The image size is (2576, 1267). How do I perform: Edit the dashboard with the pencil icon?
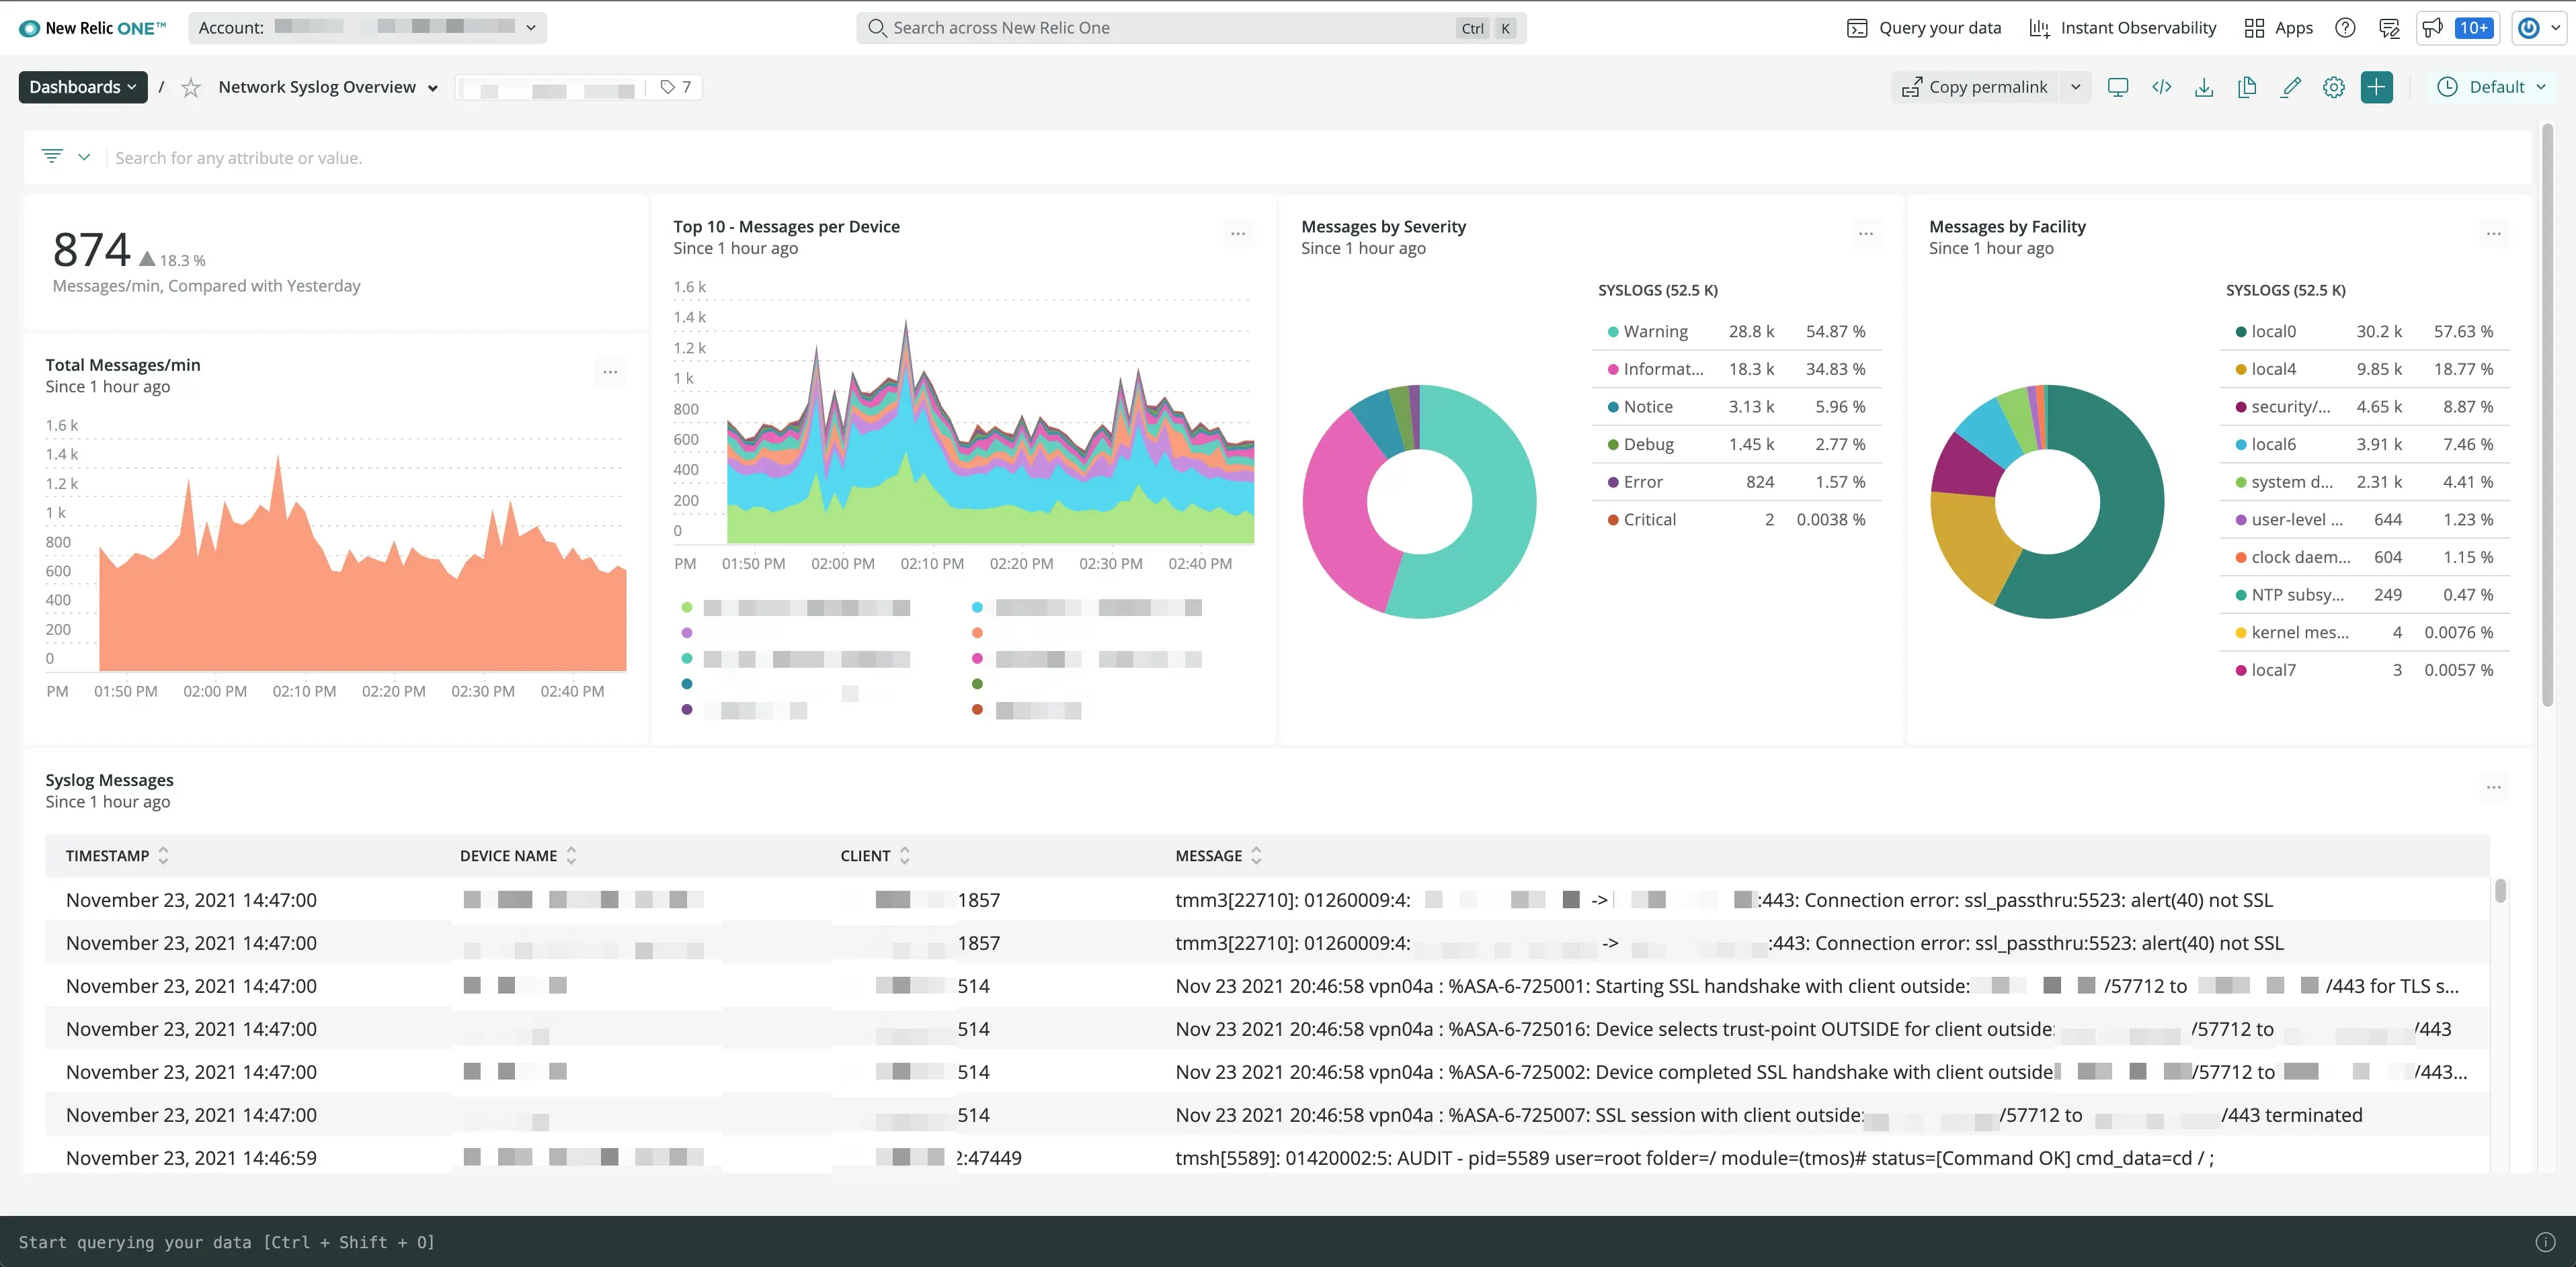[2291, 87]
